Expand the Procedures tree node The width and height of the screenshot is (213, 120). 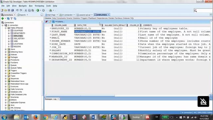[x=6, y=60]
